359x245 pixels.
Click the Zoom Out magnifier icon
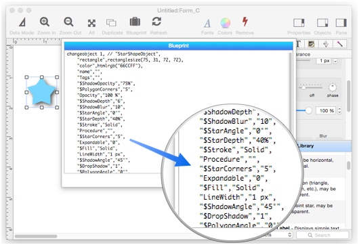[x=68, y=22]
